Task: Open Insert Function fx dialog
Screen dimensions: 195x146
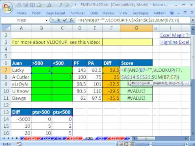Action: 71,20
